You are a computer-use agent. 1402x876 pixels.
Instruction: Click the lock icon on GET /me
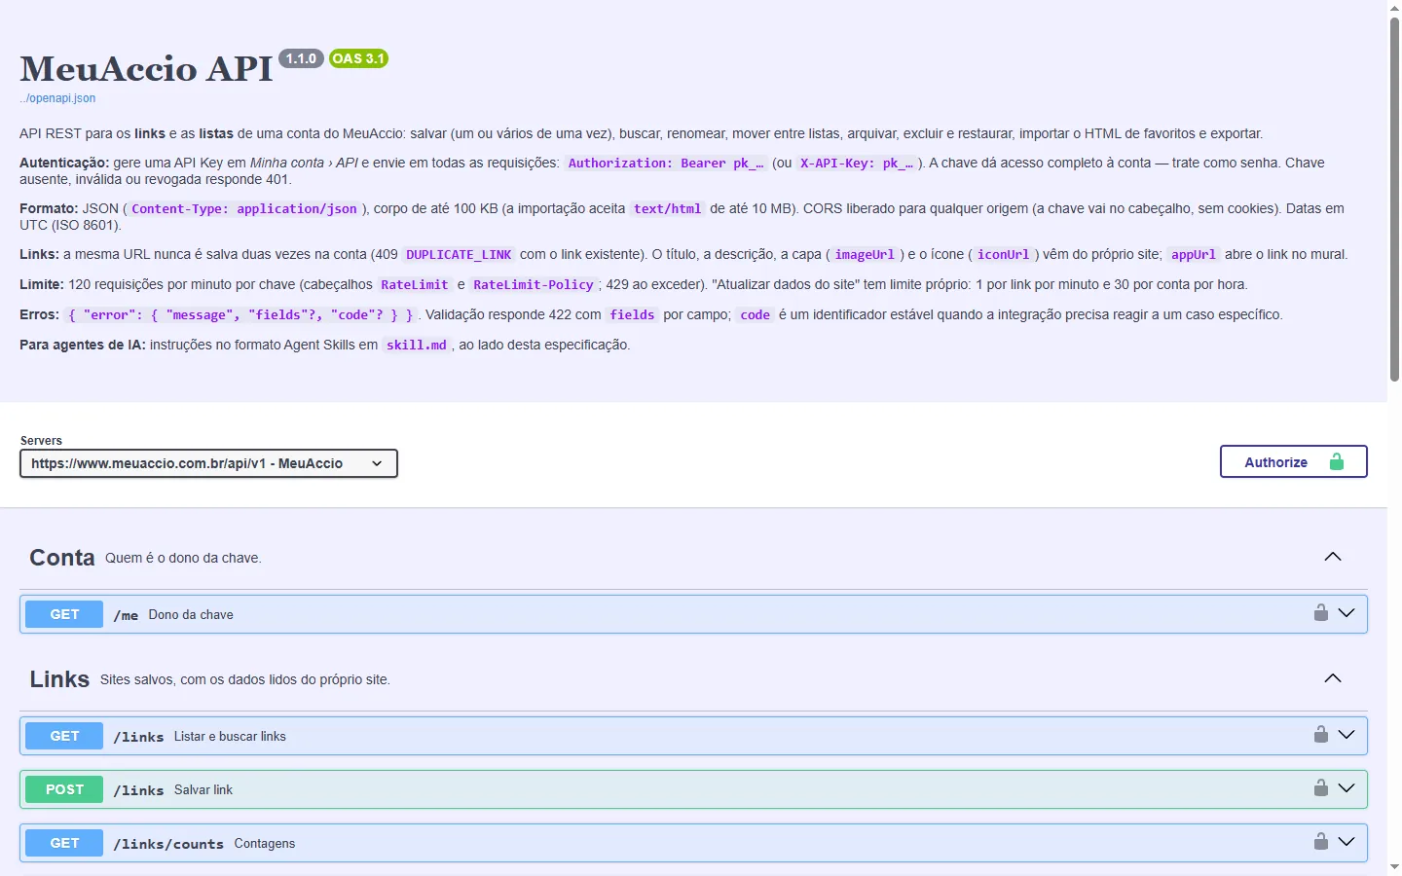click(1321, 613)
